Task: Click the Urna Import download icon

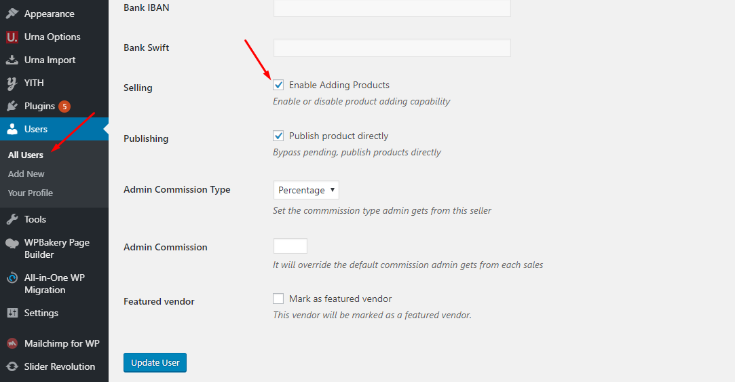Action: (x=12, y=60)
